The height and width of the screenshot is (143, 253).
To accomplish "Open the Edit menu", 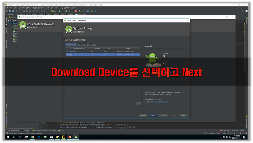I will coord(11,8).
